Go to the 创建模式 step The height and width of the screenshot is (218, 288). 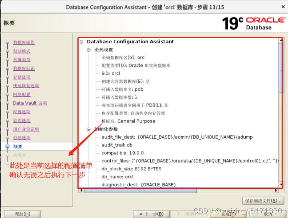click(x=22, y=51)
